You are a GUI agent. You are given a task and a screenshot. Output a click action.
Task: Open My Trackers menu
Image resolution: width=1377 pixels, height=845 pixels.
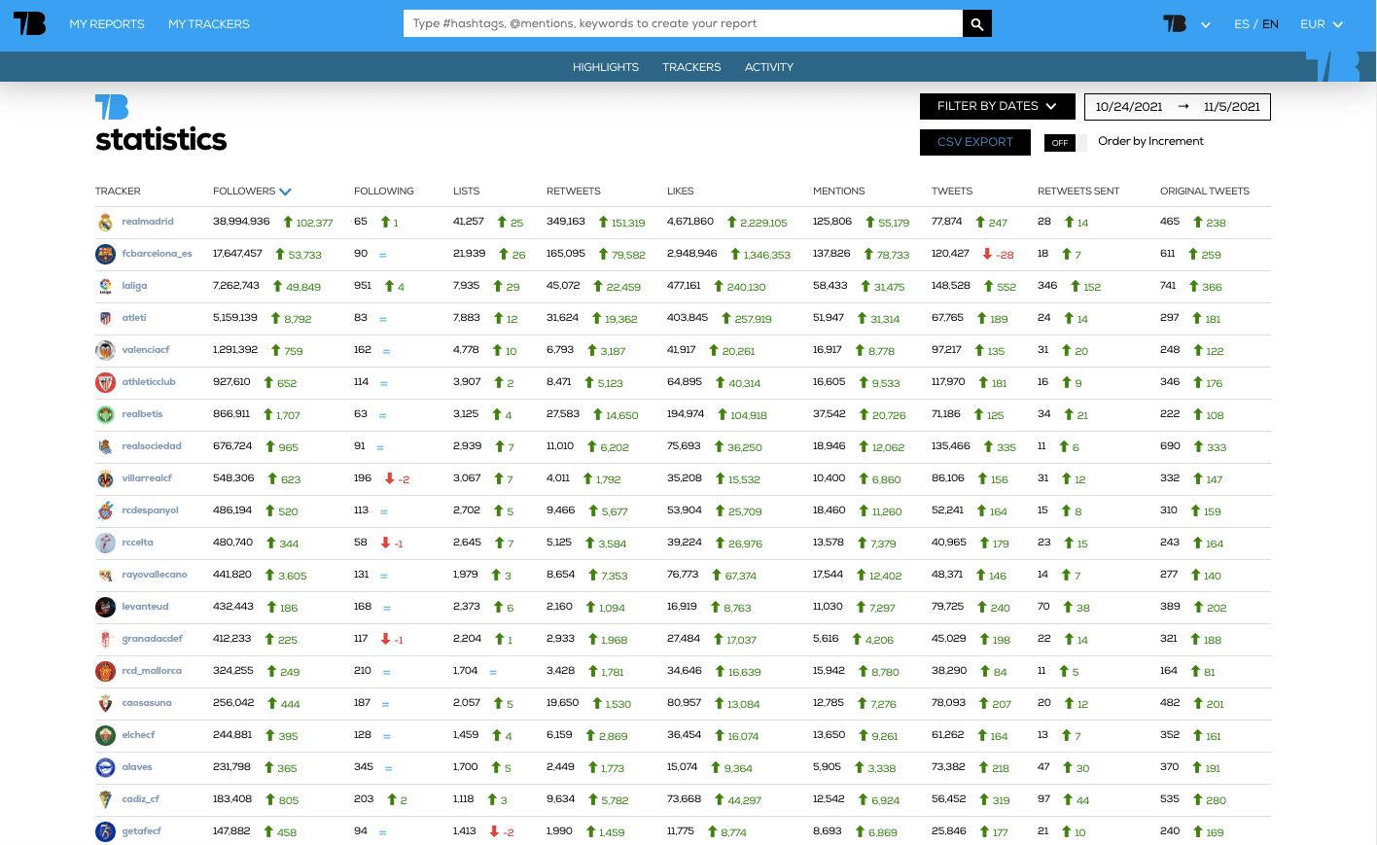coord(209,24)
